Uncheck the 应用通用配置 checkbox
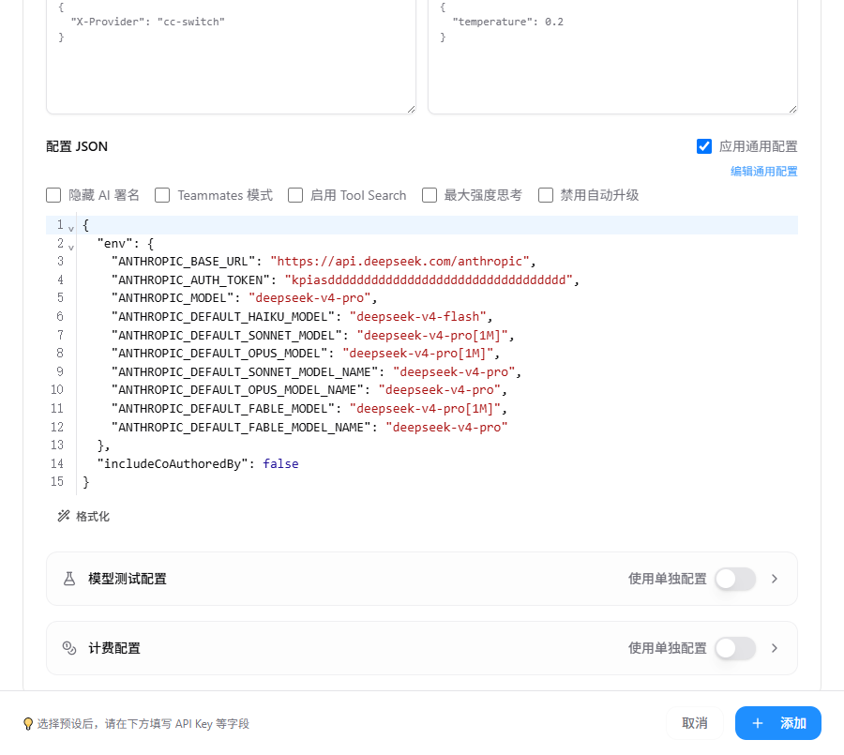844x755 pixels. click(x=704, y=146)
